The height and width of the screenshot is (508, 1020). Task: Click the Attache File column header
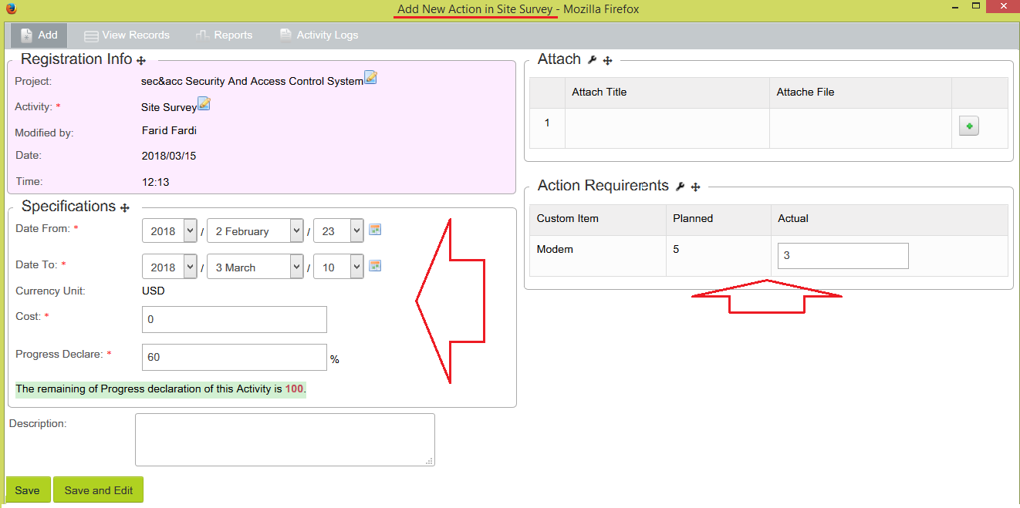[x=860, y=93]
